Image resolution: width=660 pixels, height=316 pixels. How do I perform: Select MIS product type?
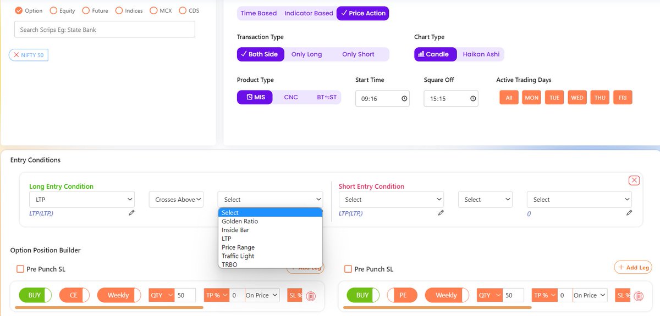coord(255,97)
